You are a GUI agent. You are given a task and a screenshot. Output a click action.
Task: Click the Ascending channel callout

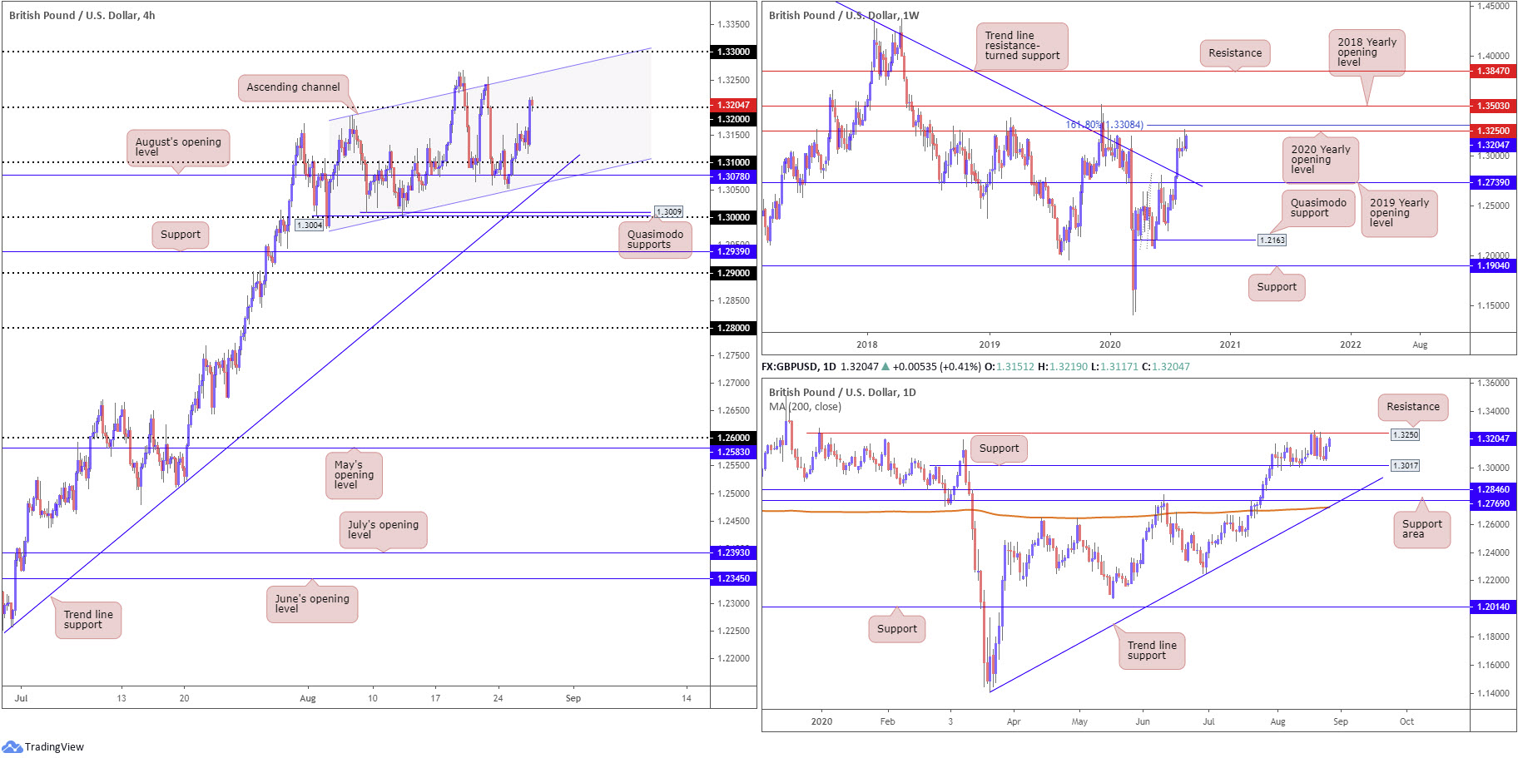293,87
